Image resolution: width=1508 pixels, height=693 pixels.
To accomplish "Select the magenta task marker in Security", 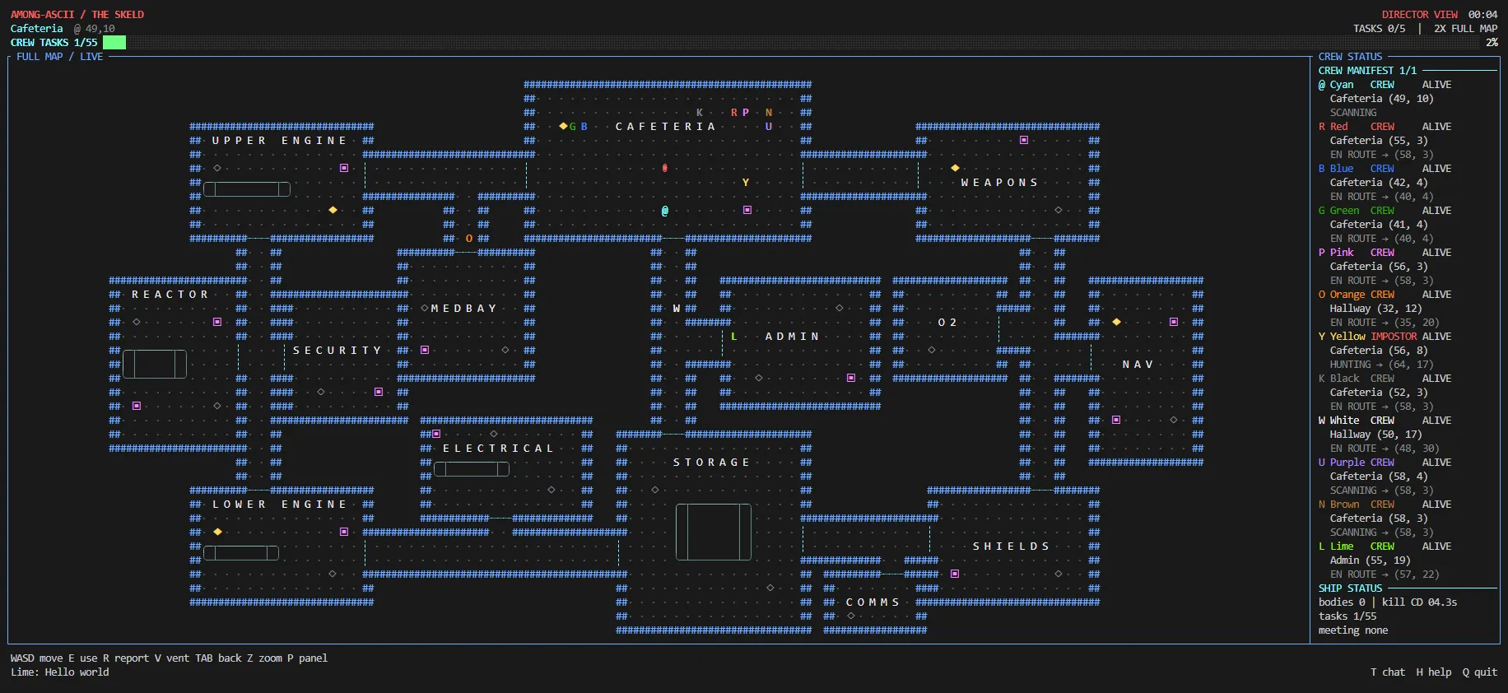I will pos(379,392).
